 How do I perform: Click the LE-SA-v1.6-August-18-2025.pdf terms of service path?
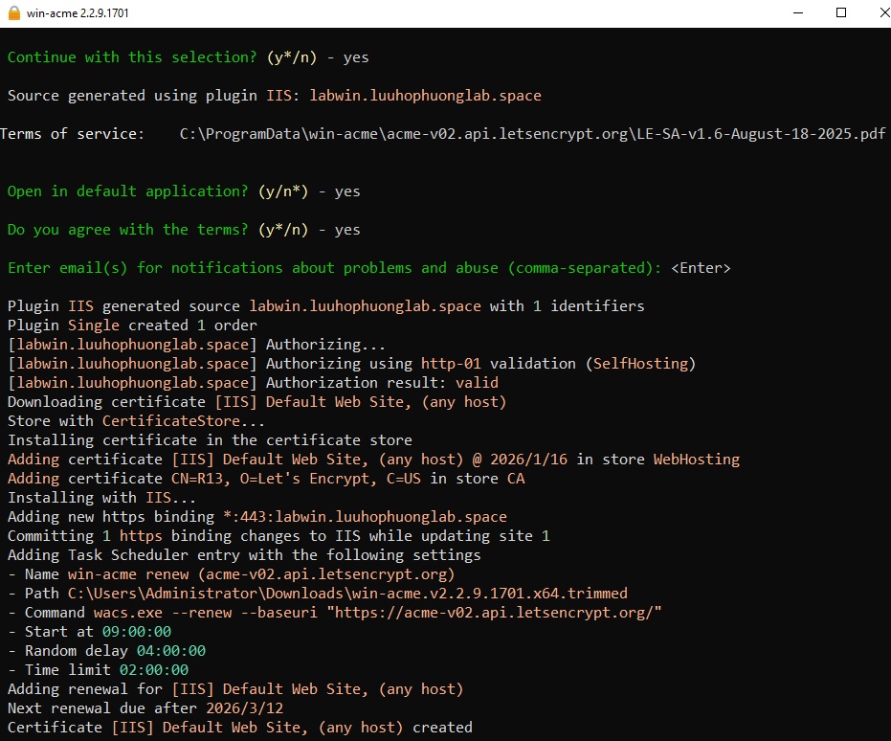[532, 134]
